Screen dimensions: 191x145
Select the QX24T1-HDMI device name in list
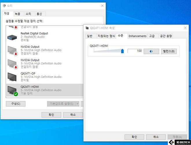tap(30, 87)
